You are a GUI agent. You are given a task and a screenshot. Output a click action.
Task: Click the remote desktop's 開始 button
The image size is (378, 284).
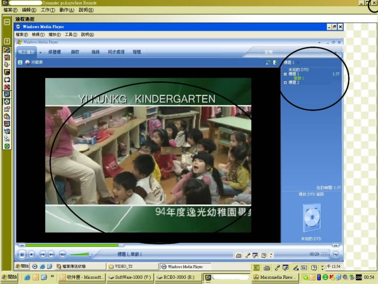point(22,266)
